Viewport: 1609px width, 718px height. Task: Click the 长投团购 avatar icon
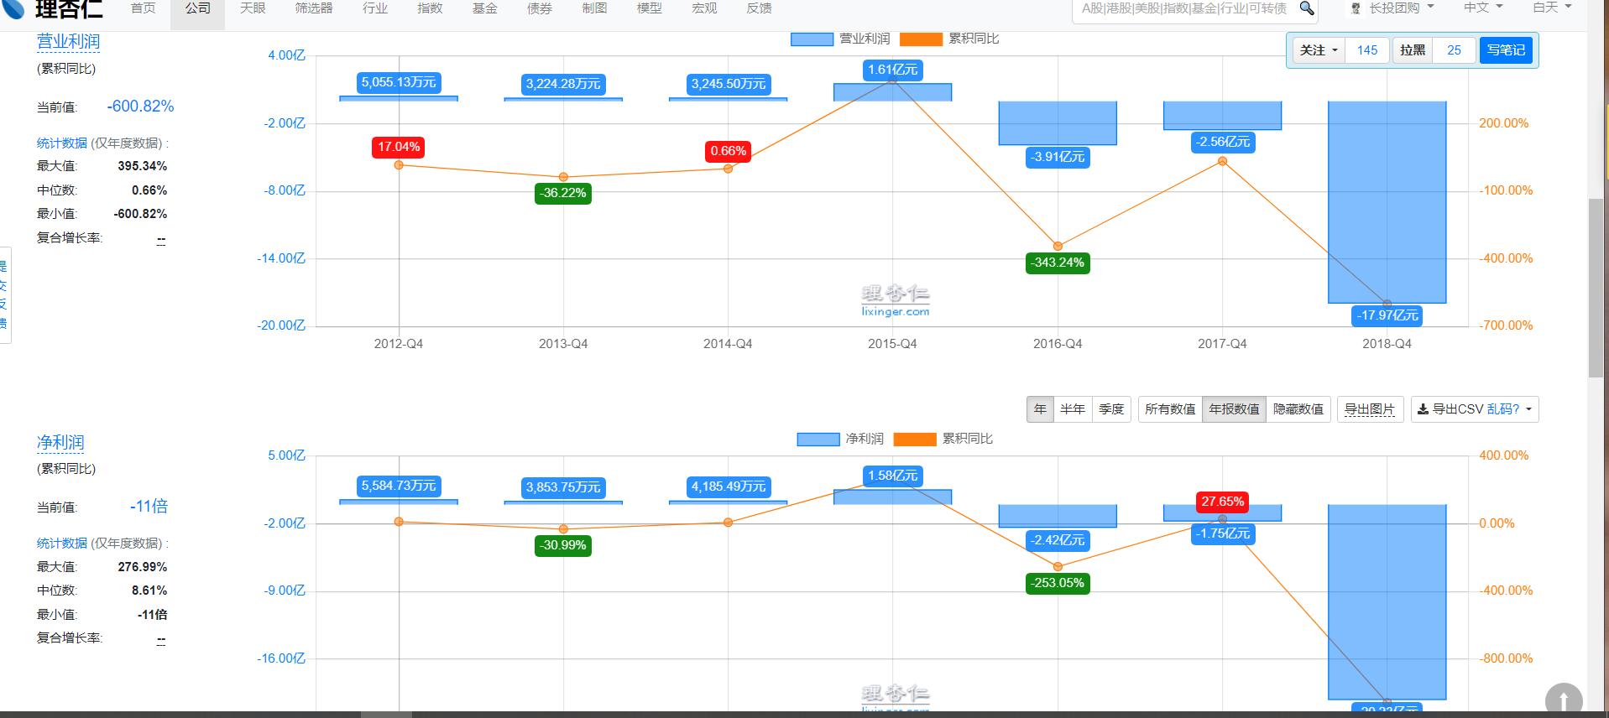pos(1356,8)
